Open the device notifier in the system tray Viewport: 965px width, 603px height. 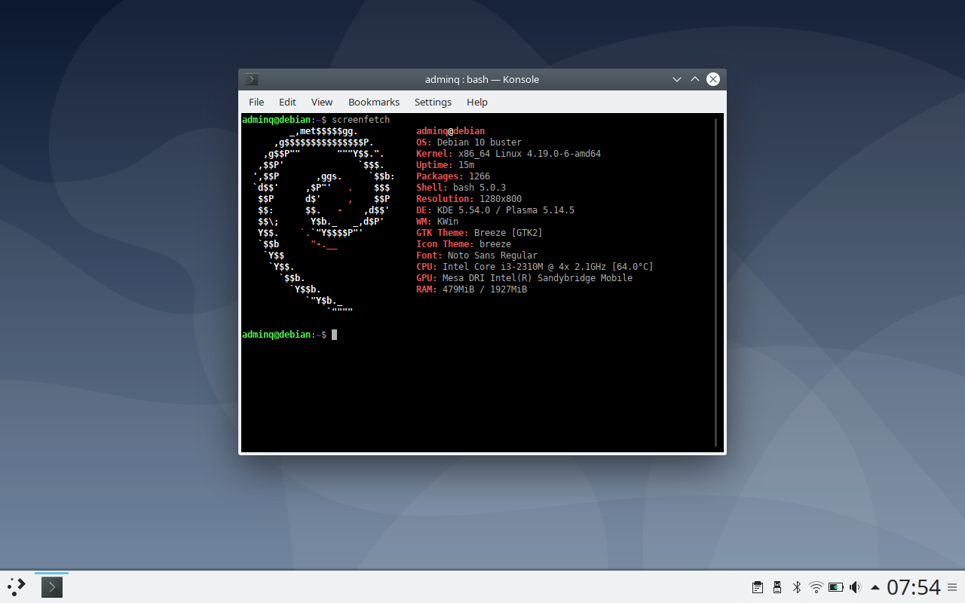(x=777, y=586)
